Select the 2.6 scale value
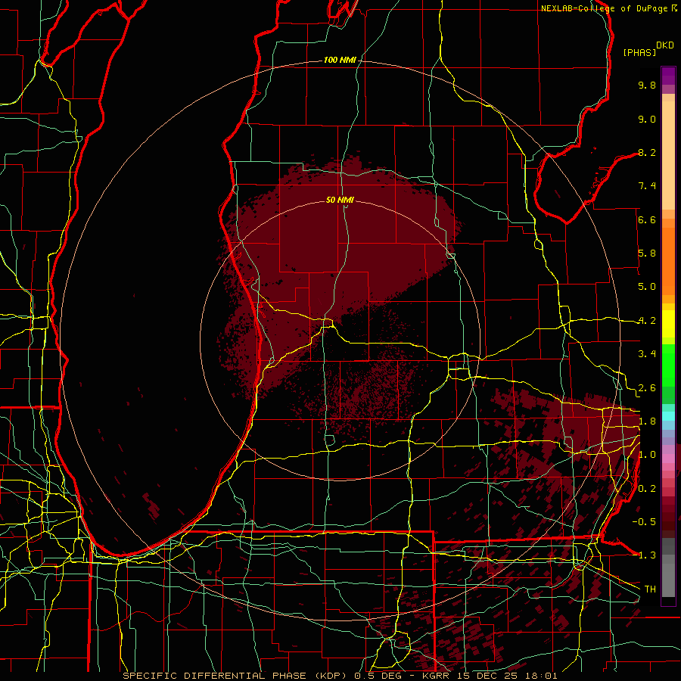681x681 pixels. click(x=647, y=388)
